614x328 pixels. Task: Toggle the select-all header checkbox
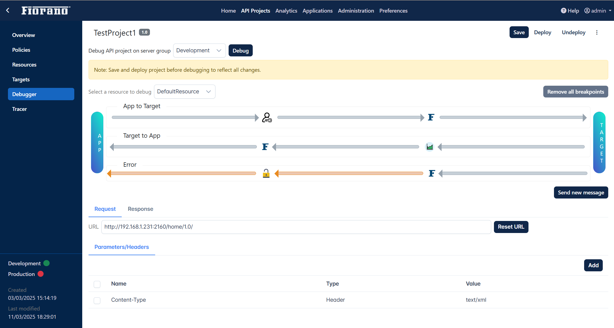click(97, 284)
